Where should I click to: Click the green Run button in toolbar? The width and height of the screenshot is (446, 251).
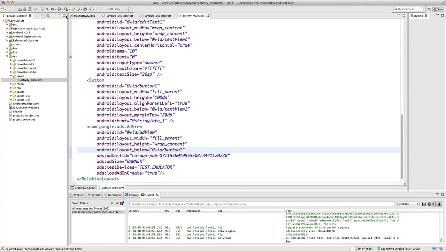click(x=59, y=9)
